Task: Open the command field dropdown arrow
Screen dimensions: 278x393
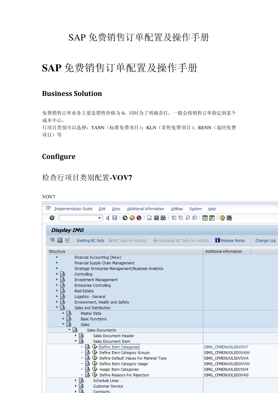Action: (99, 218)
